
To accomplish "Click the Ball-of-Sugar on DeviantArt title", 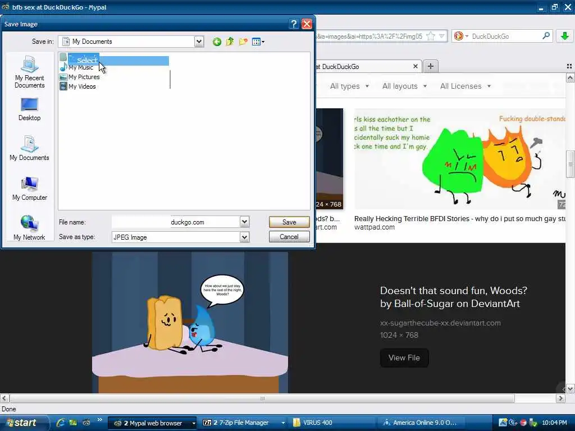I will [453, 297].
